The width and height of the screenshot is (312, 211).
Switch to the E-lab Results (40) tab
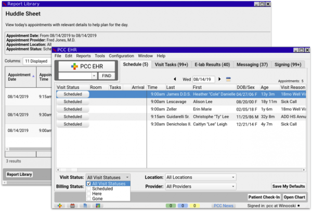click(x=212, y=65)
